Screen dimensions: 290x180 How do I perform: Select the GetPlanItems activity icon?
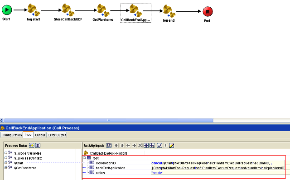tap(103, 10)
